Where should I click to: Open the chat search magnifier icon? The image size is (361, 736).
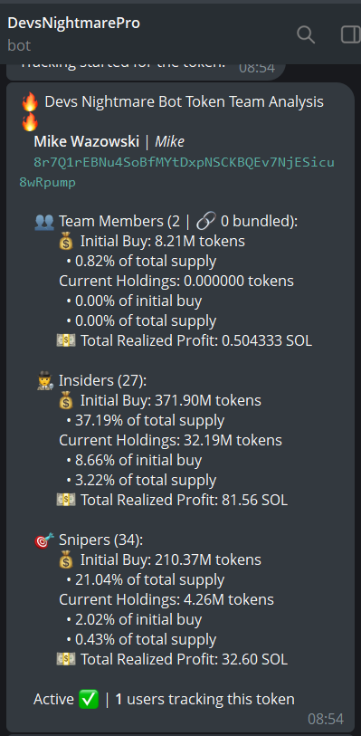click(306, 34)
